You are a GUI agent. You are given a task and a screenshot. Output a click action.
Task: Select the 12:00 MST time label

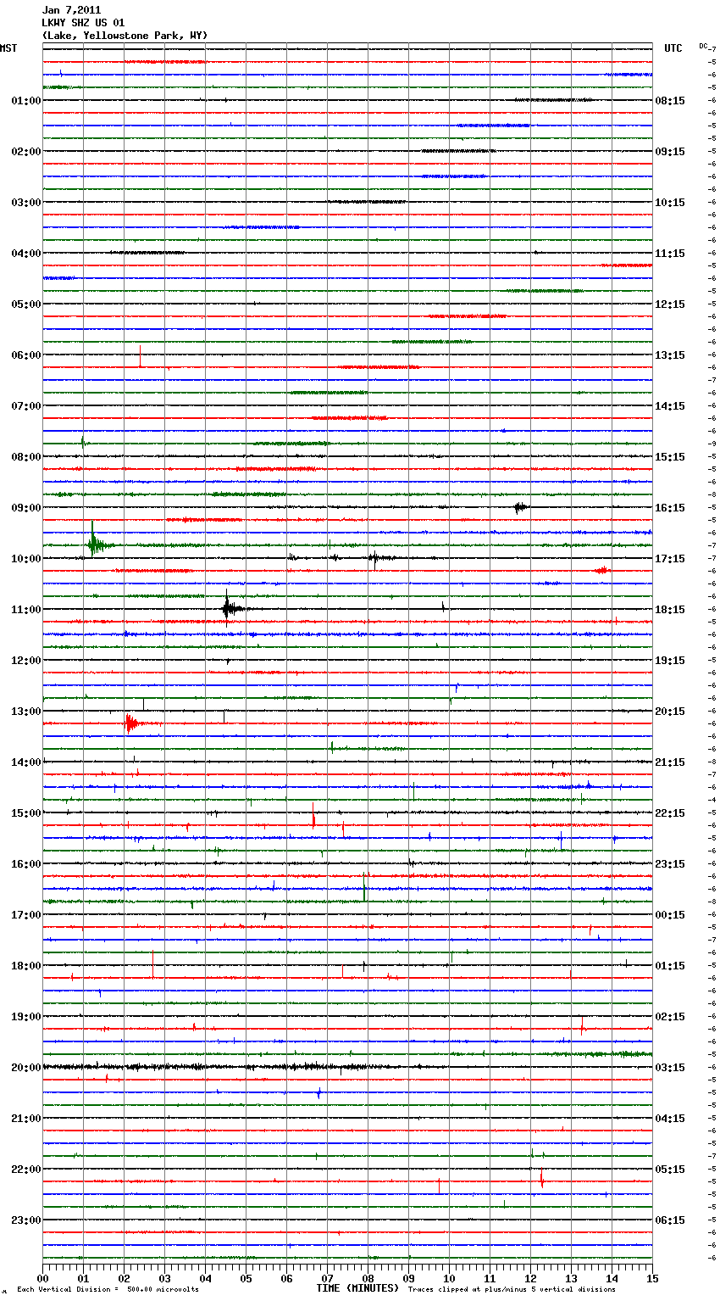pos(26,661)
